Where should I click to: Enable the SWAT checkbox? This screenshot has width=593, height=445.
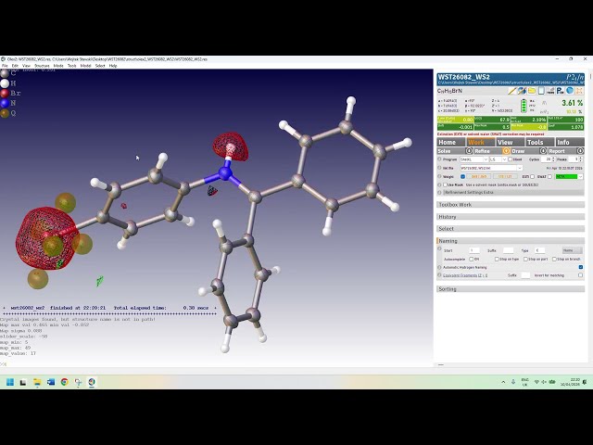tap(549, 177)
